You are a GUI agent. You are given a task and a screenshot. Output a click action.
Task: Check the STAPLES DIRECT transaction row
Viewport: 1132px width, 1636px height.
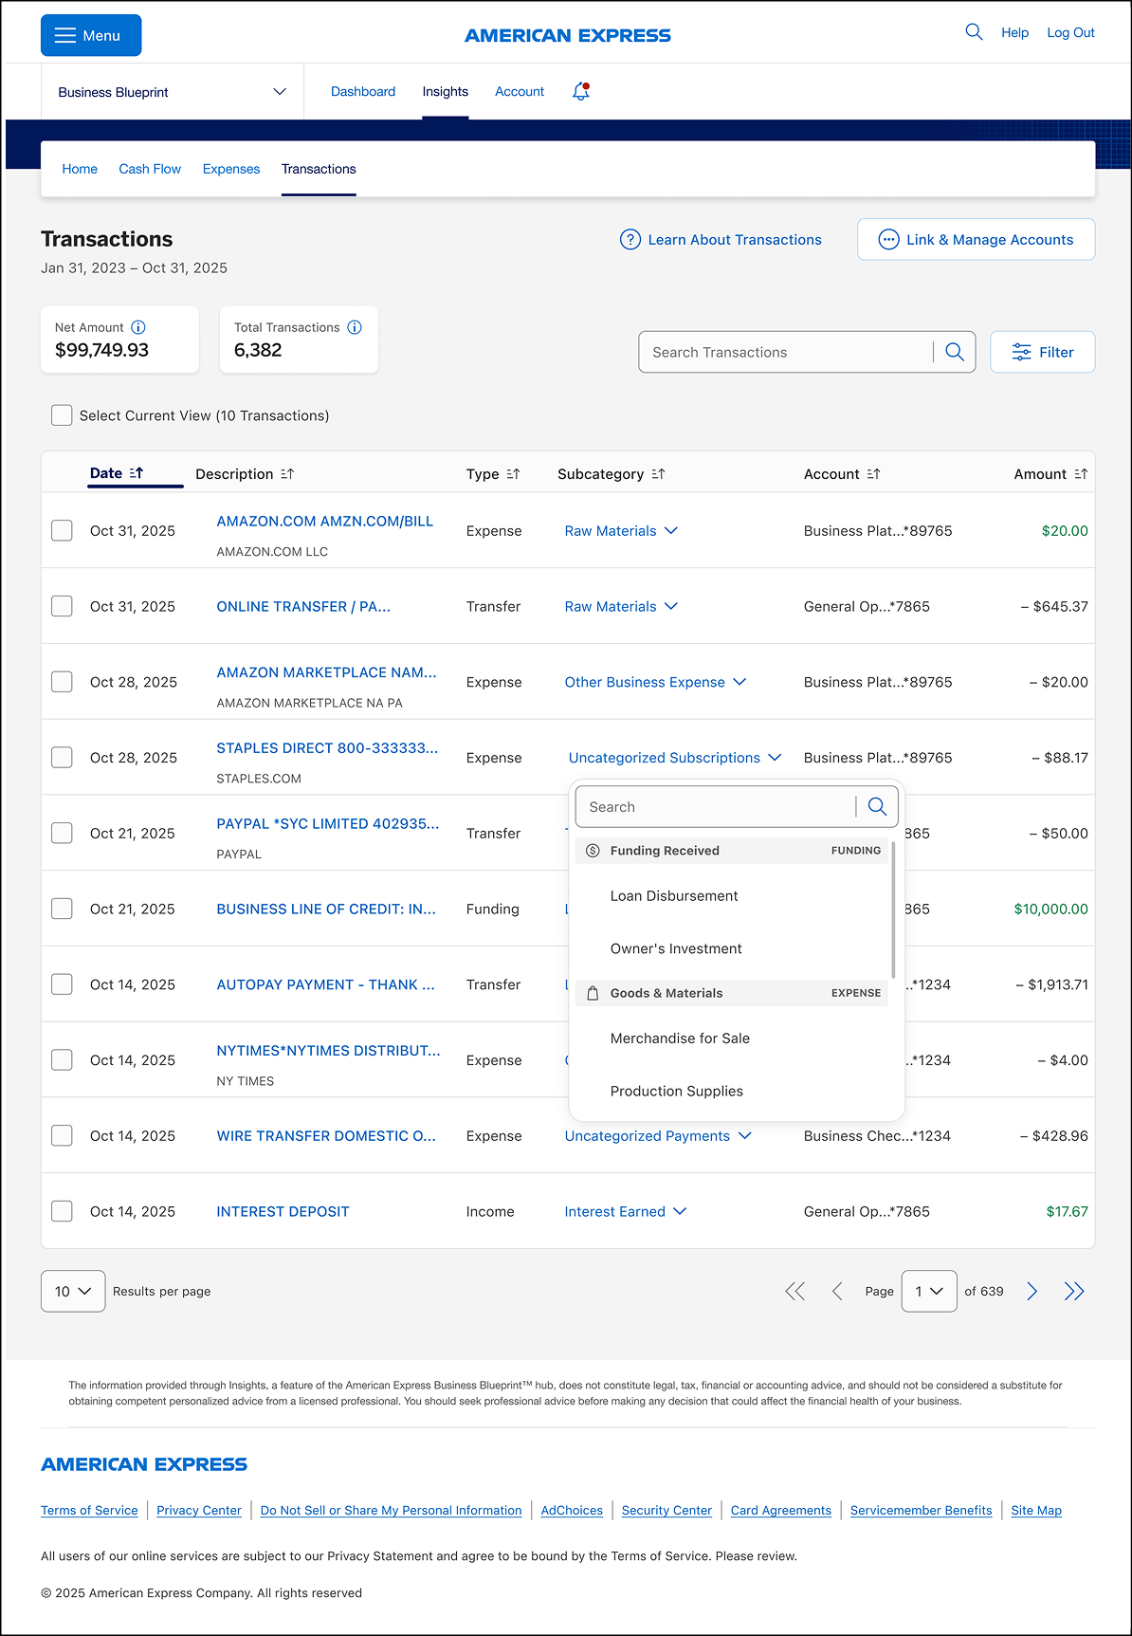62,757
